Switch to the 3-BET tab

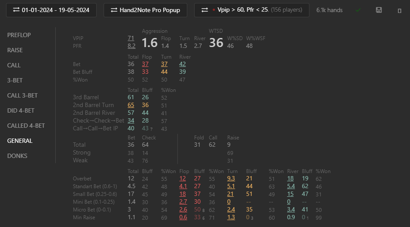pyautogui.click(x=15, y=80)
